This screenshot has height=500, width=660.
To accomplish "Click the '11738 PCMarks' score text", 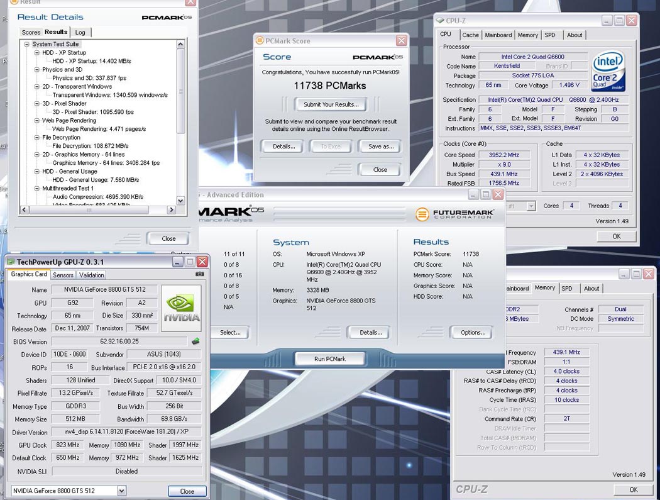I will pos(330,86).
